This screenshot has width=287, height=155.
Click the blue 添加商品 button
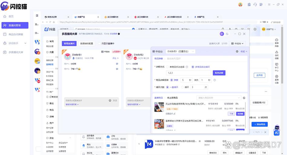click(x=259, y=124)
